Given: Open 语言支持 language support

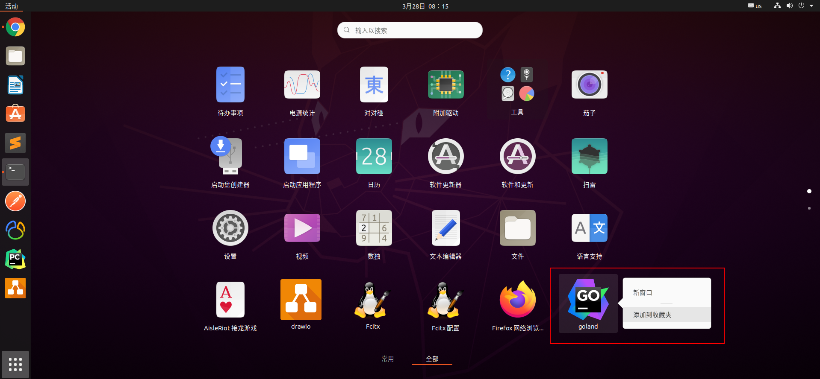Looking at the screenshot, I should (590, 228).
